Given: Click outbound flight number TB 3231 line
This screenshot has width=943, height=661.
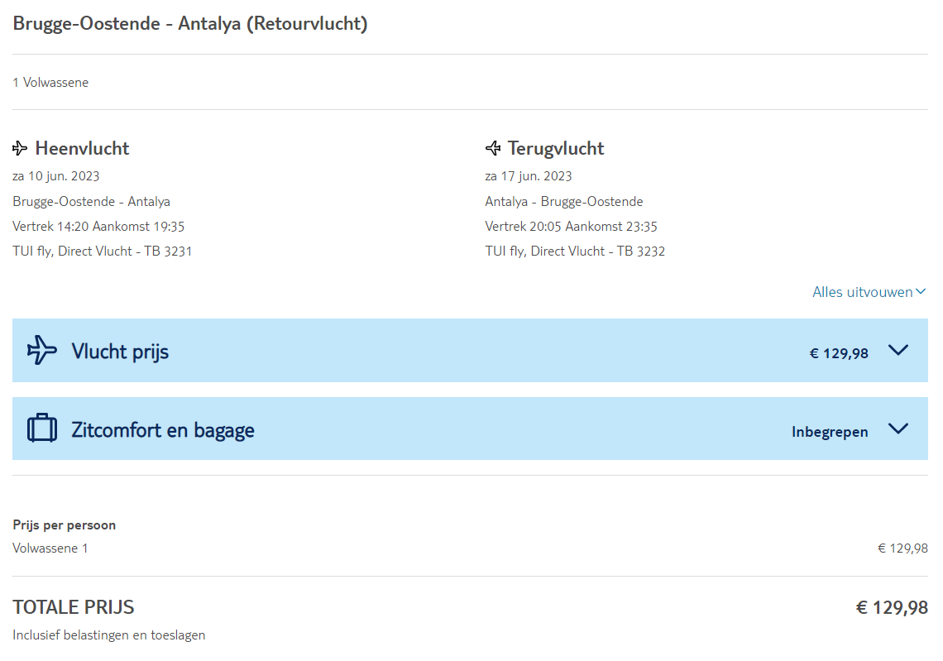Looking at the screenshot, I should tap(103, 251).
